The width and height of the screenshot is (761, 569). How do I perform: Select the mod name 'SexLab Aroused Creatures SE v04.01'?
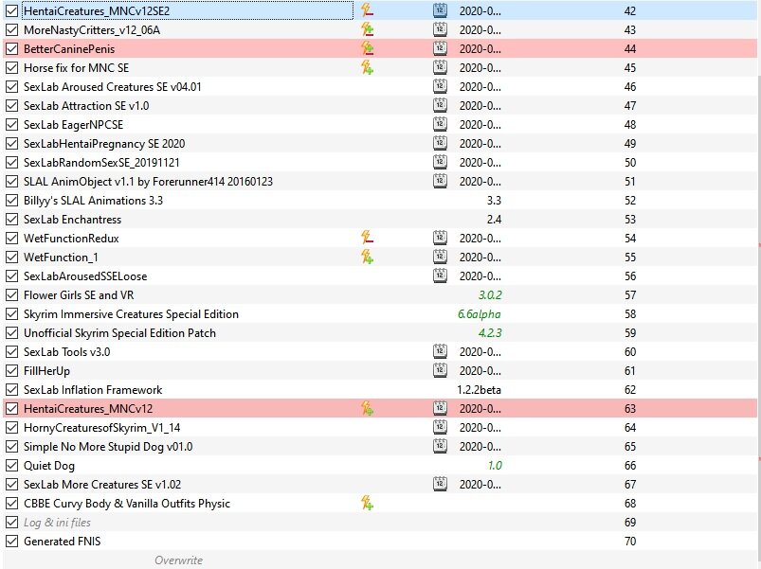(x=112, y=87)
